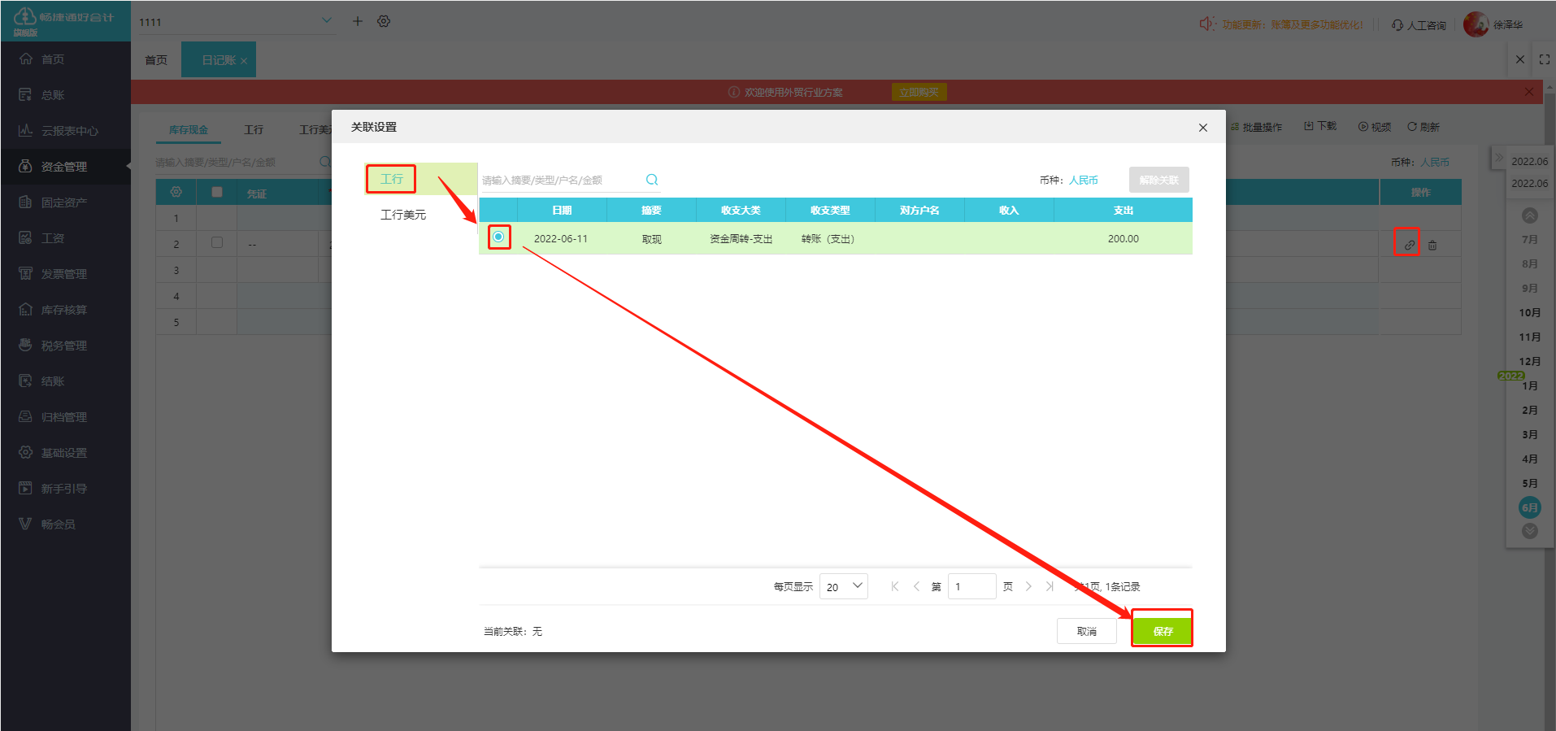
Task: Focus the search field in 关联设置 dialog
Action: tap(561, 180)
